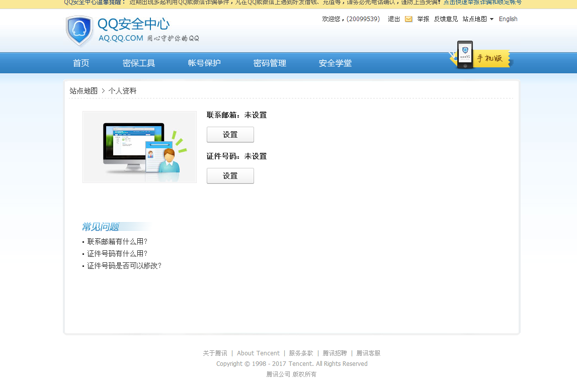577x383 pixels.
Task: Open the 帐号保护 navigation tab
Action: 204,63
